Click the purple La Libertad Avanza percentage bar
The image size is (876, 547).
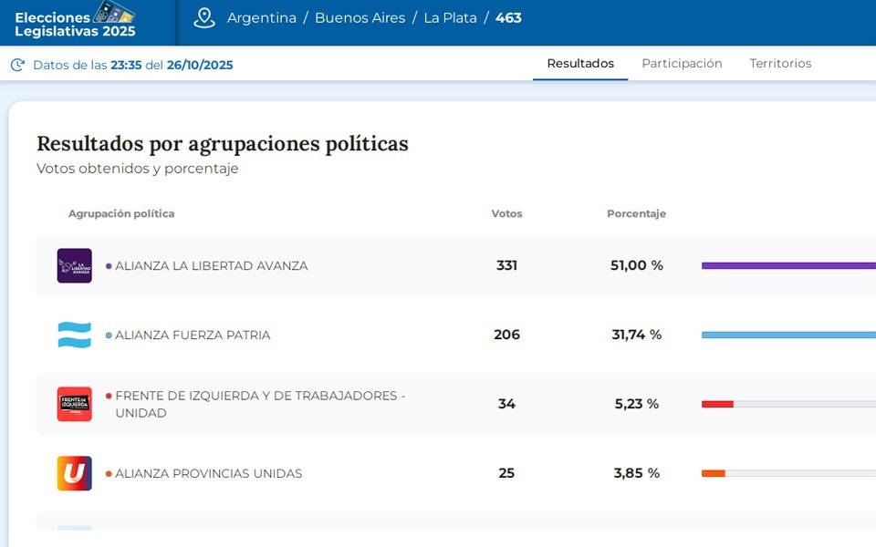tap(788, 266)
